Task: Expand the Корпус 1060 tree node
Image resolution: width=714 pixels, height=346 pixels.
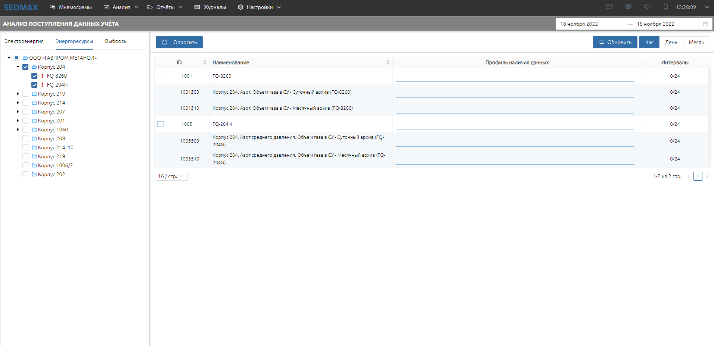Action: [x=18, y=130]
